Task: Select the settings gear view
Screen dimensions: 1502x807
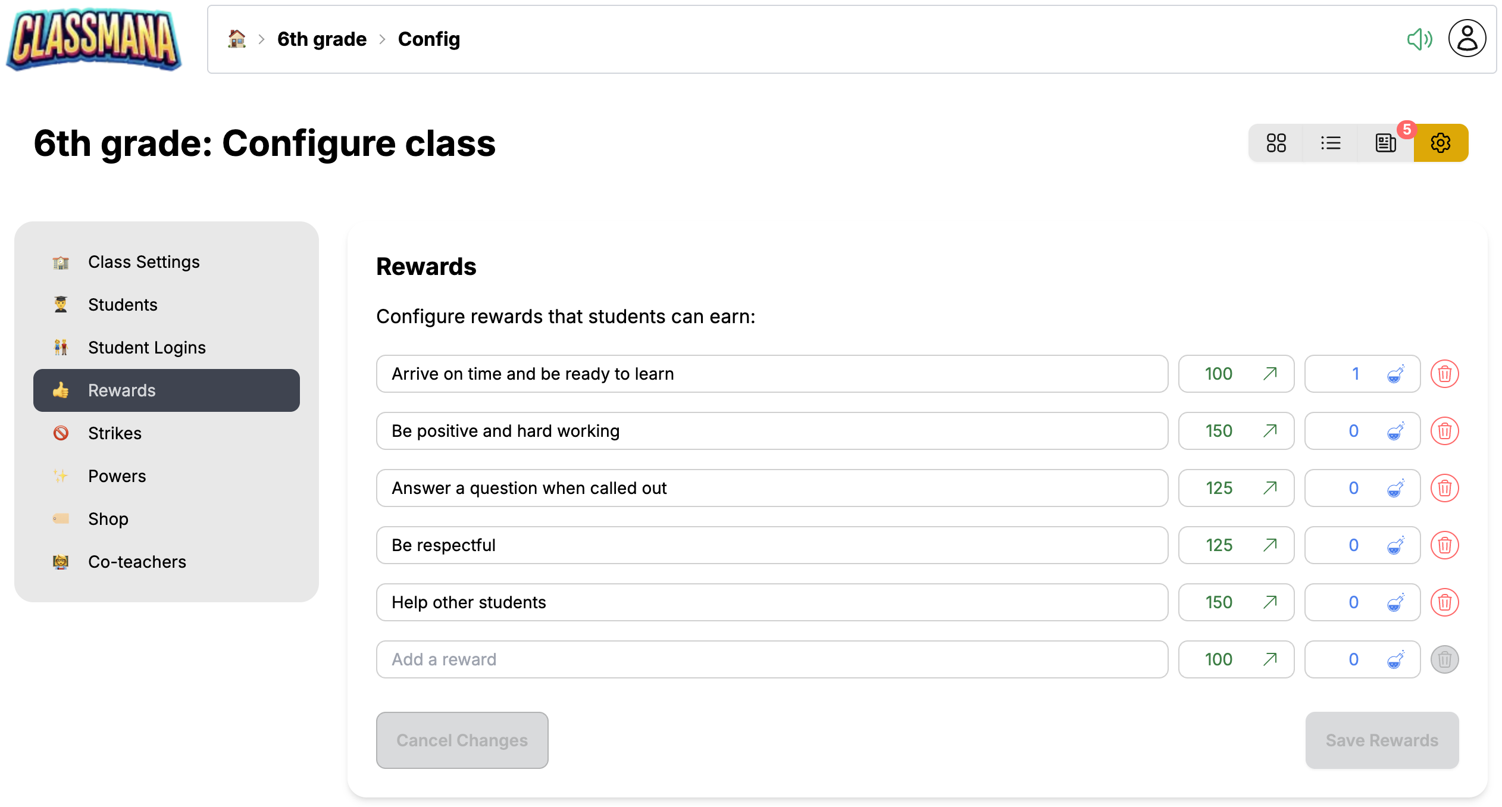Action: (x=1440, y=142)
